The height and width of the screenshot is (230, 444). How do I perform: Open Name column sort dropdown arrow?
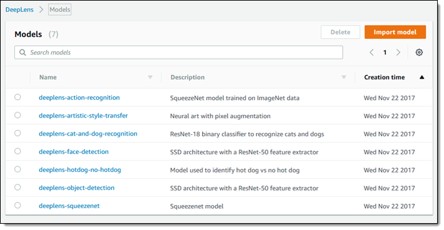coord(150,77)
